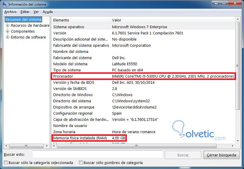Screen dimensions: 244x169
Task: Click the tree pane horizontal scrollbar thumb
Action: (26, 146)
